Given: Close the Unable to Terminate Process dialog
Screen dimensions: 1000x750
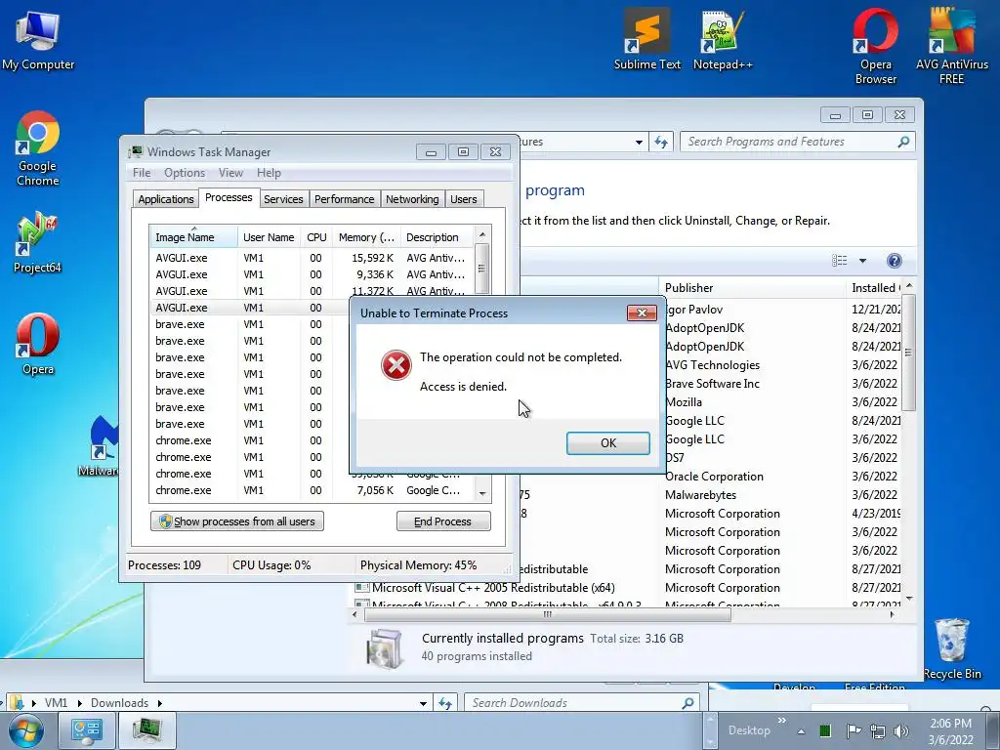Looking at the screenshot, I should click(642, 312).
